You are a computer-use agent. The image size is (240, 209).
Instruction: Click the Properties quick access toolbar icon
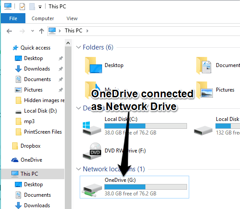[22, 7]
